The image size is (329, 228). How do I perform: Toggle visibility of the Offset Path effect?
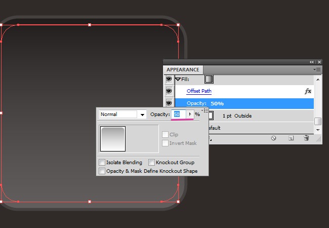tap(169, 91)
